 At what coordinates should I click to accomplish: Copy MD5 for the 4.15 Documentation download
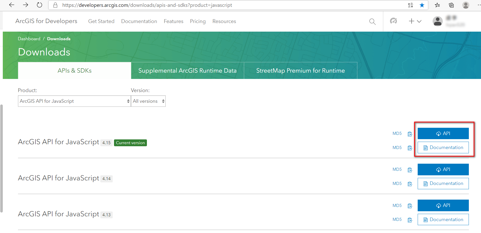click(x=410, y=148)
